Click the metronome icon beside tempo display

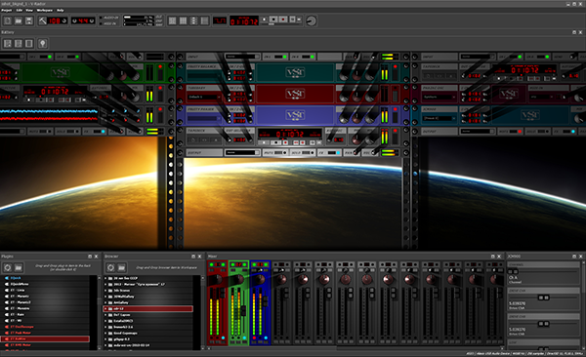(x=43, y=20)
